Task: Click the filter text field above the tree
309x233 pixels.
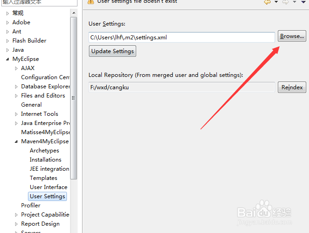Action: tap(39, 2)
